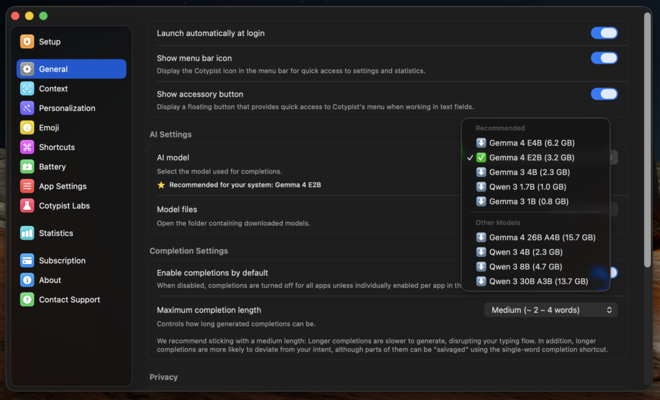Open the Subscription card icon
Screen dimensions: 660x400
pos(27,261)
